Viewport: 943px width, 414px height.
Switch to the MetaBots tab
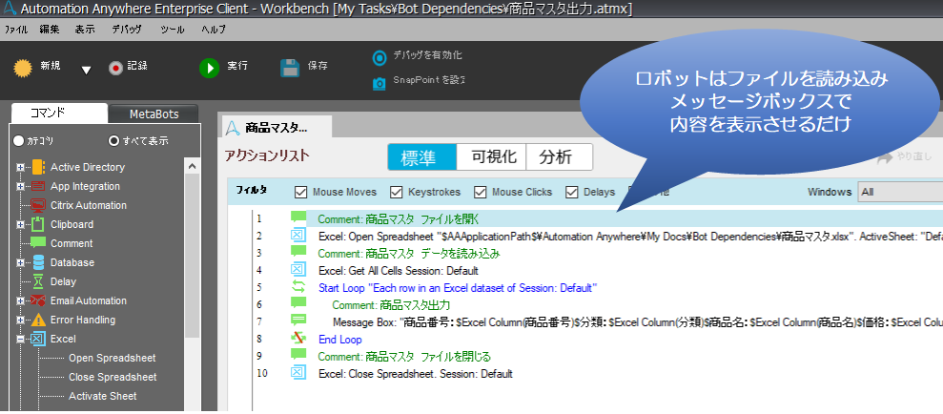click(154, 114)
